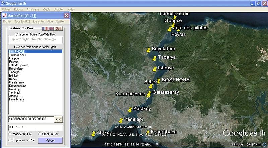The width and height of the screenshot is (268, 148).
Task: Select Poyraz in the Poi list
Action: tap(36, 62)
